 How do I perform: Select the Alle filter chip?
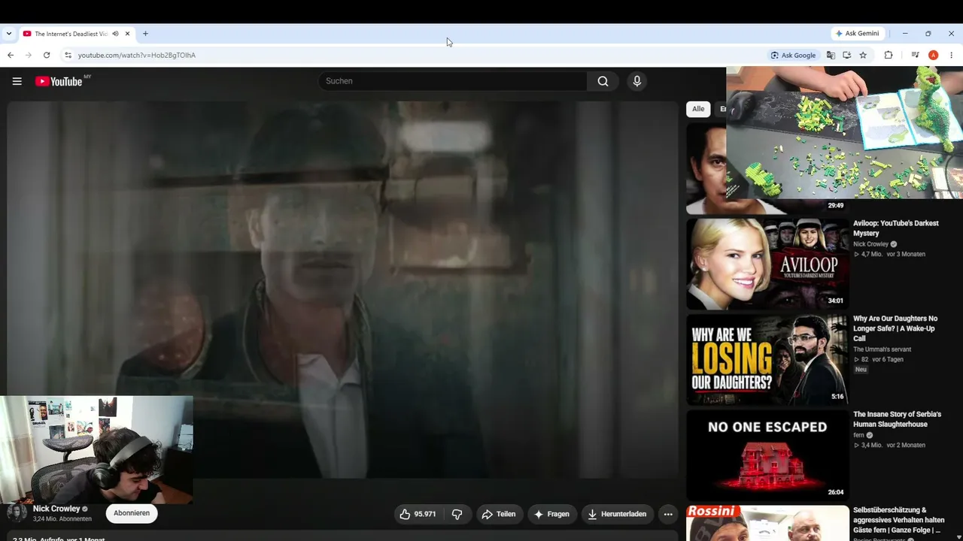click(698, 109)
